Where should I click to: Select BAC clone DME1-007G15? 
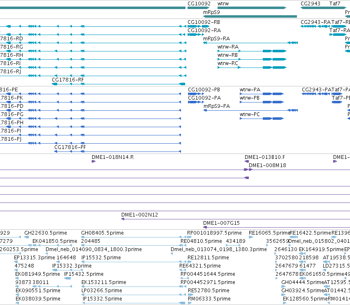click(x=221, y=223)
